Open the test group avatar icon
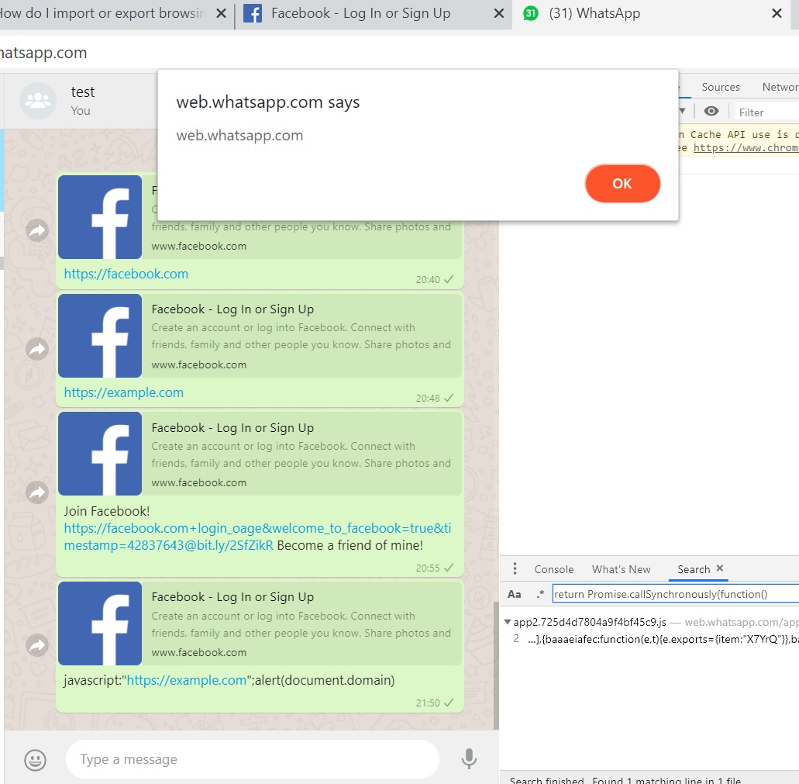799x784 pixels. (38, 100)
